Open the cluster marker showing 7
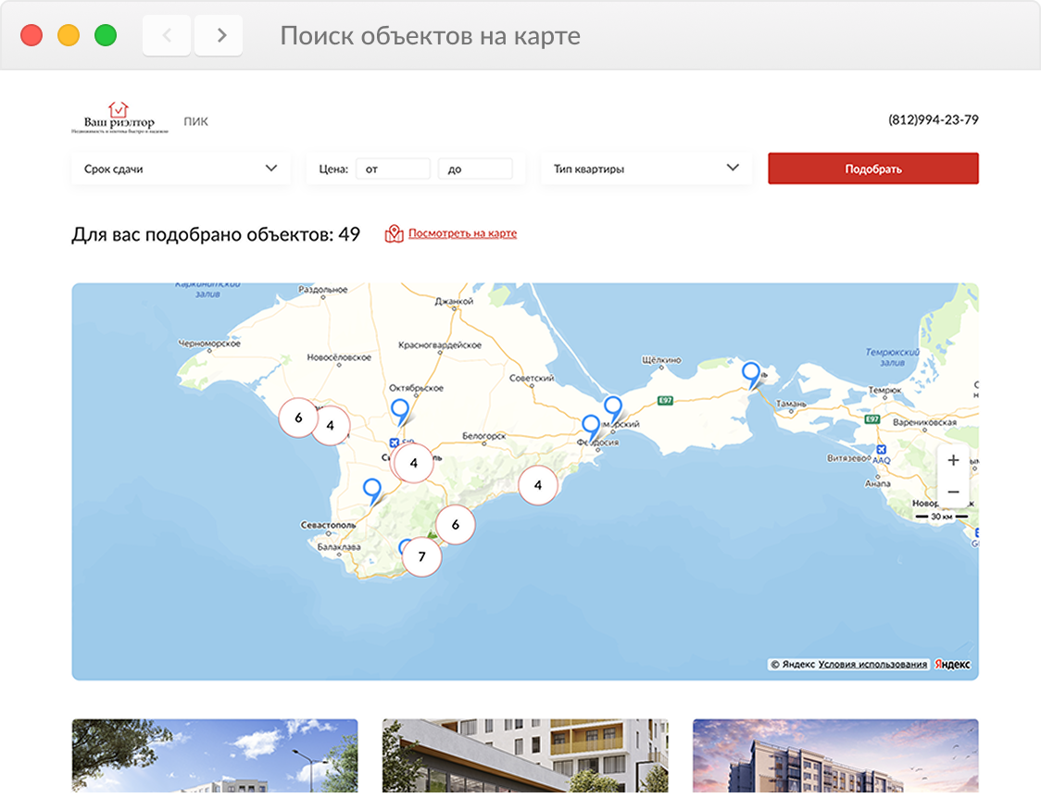This screenshot has height=811, width=1041. pyautogui.click(x=421, y=556)
